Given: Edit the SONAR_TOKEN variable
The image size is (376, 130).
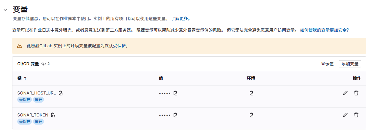Looking at the screenshot, I should tap(345, 115).
